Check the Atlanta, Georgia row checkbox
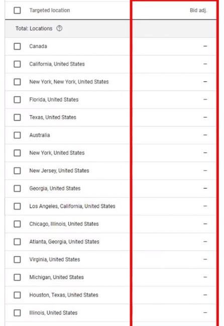This screenshot has height=326, width=224. [x=17, y=241]
